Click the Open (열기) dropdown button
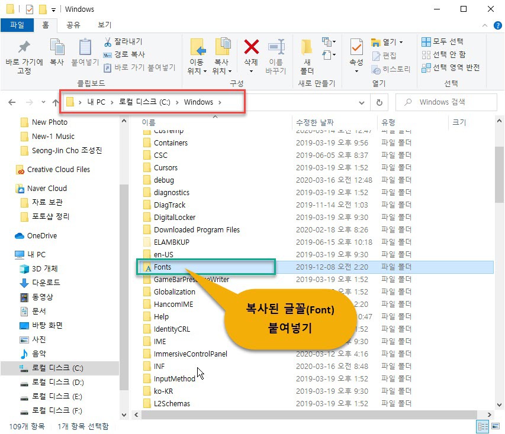505x434 pixels. (387, 42)
